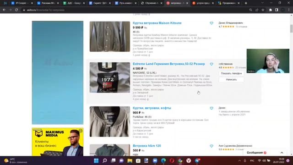Open Chrome icon in taskbar

(x=180, y=161)
